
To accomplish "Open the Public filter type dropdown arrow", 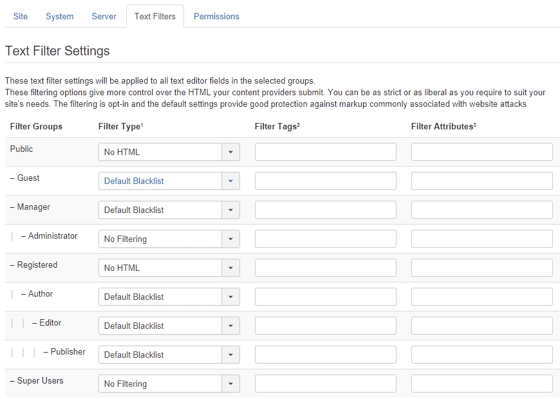I will point(230,152).
